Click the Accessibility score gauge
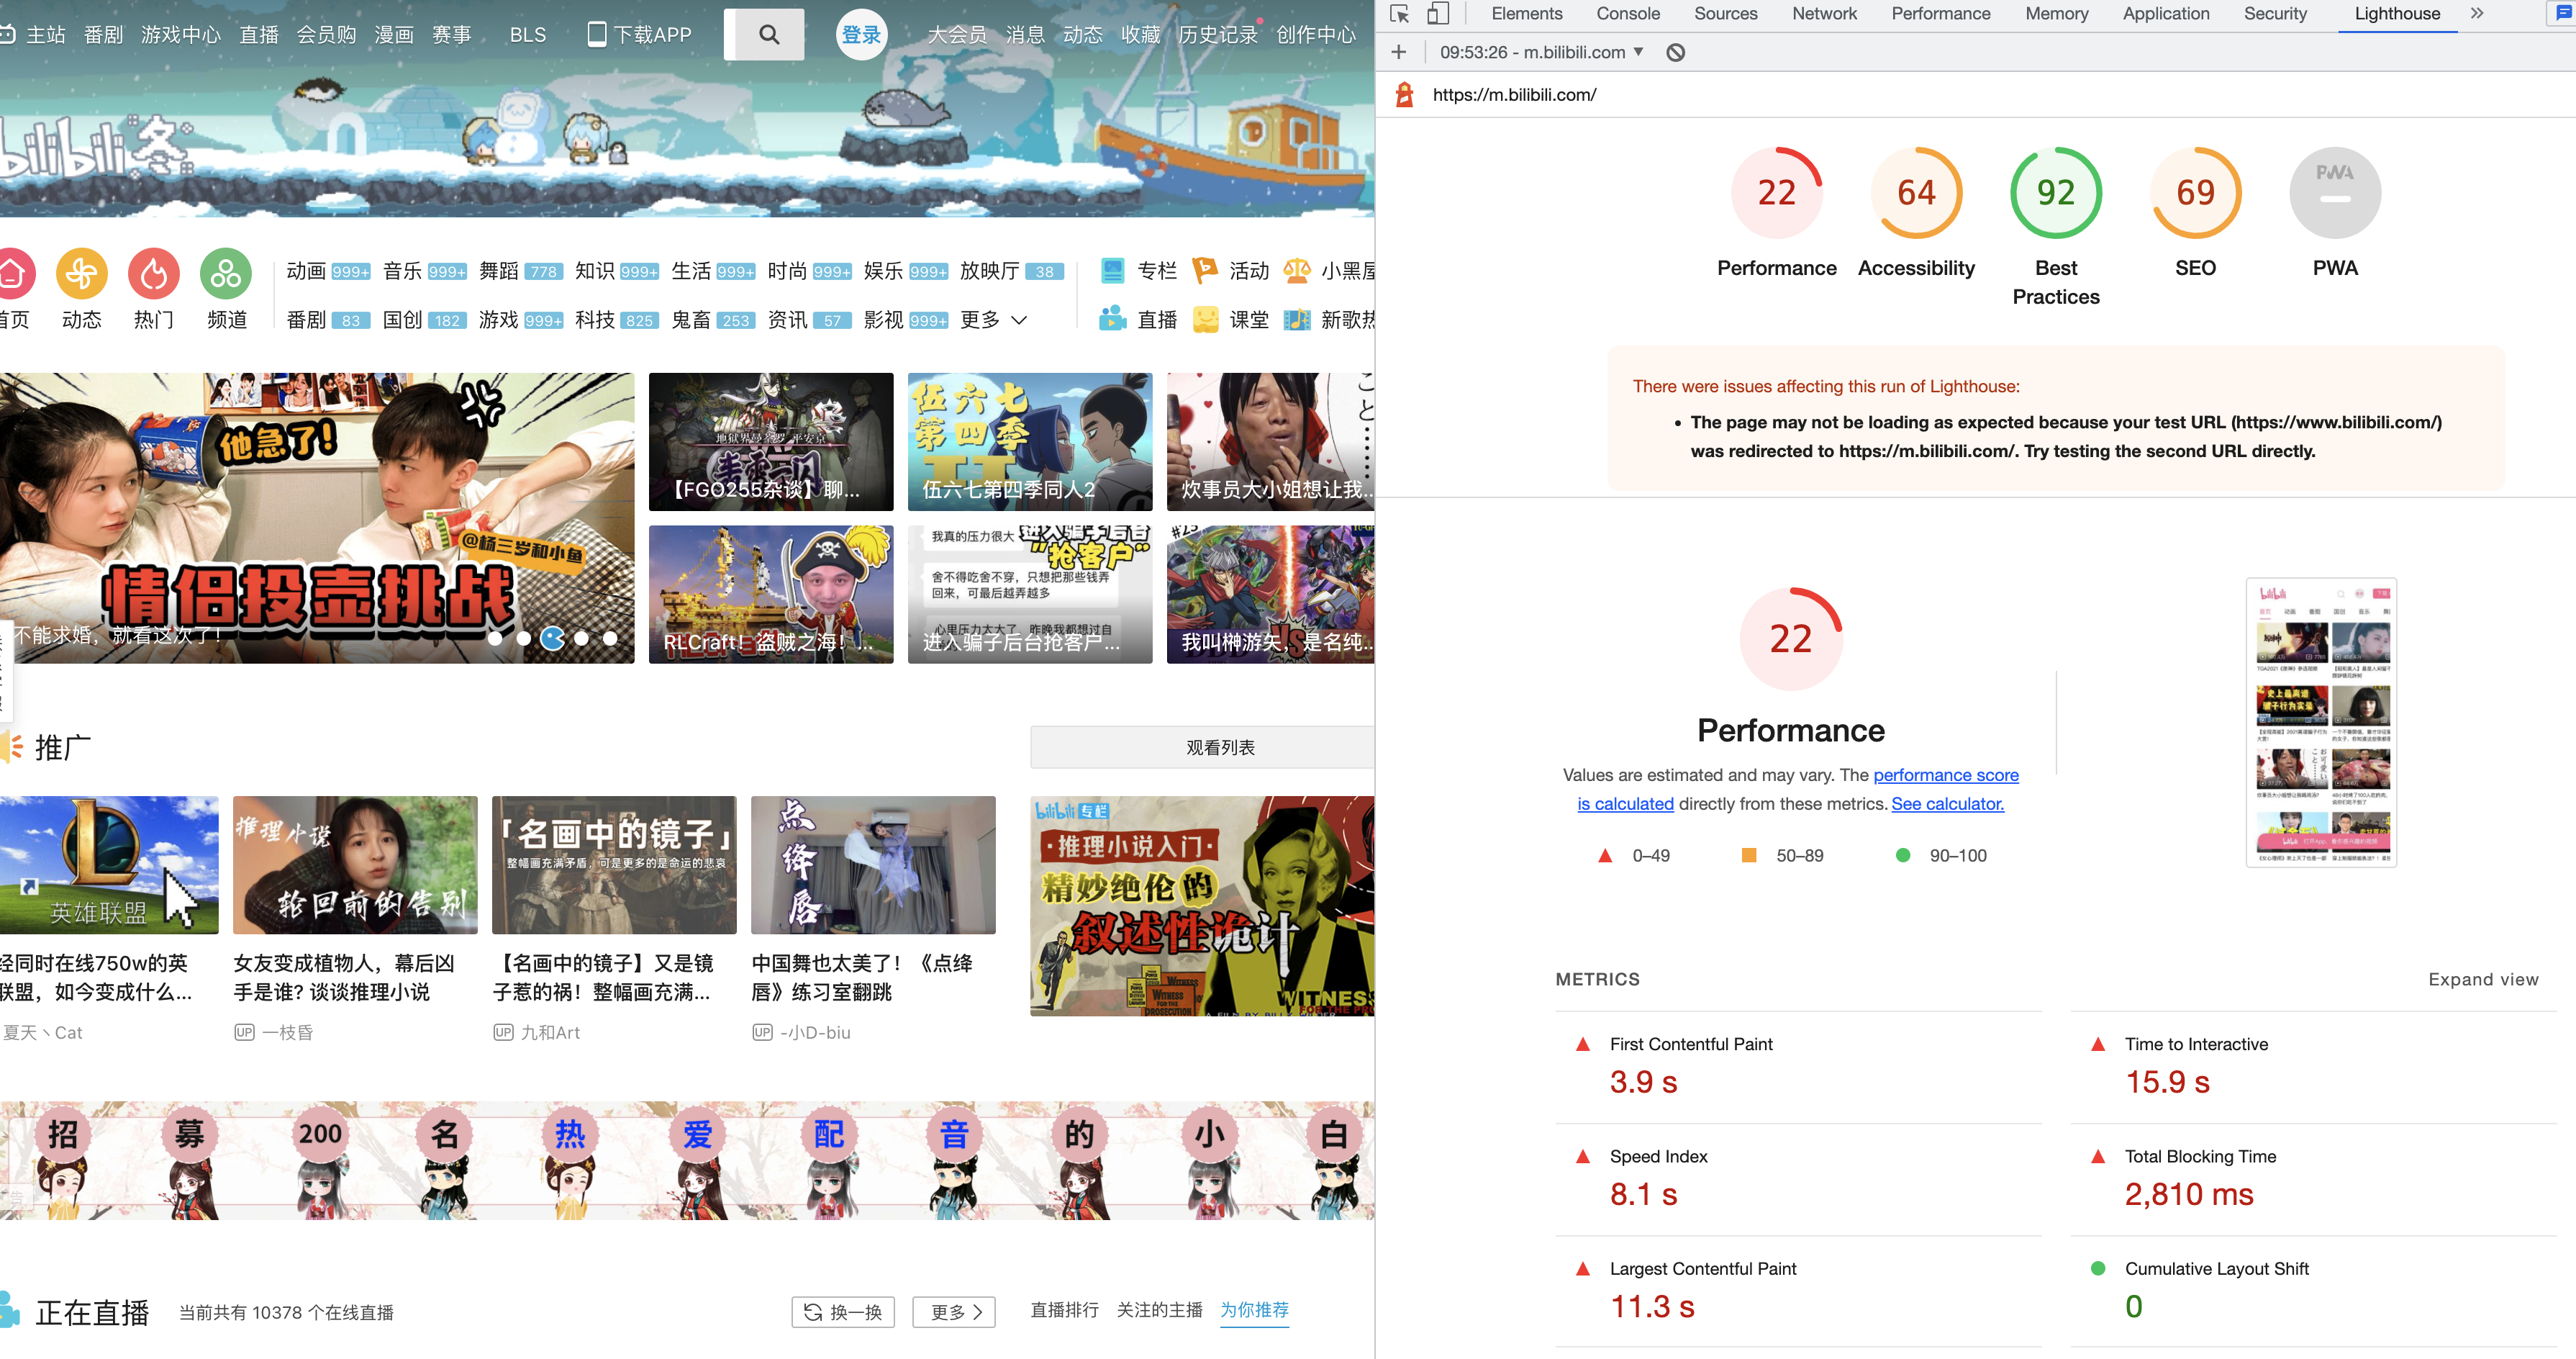Viewport: 2576px width, 1359px height. pos(1915,193)
